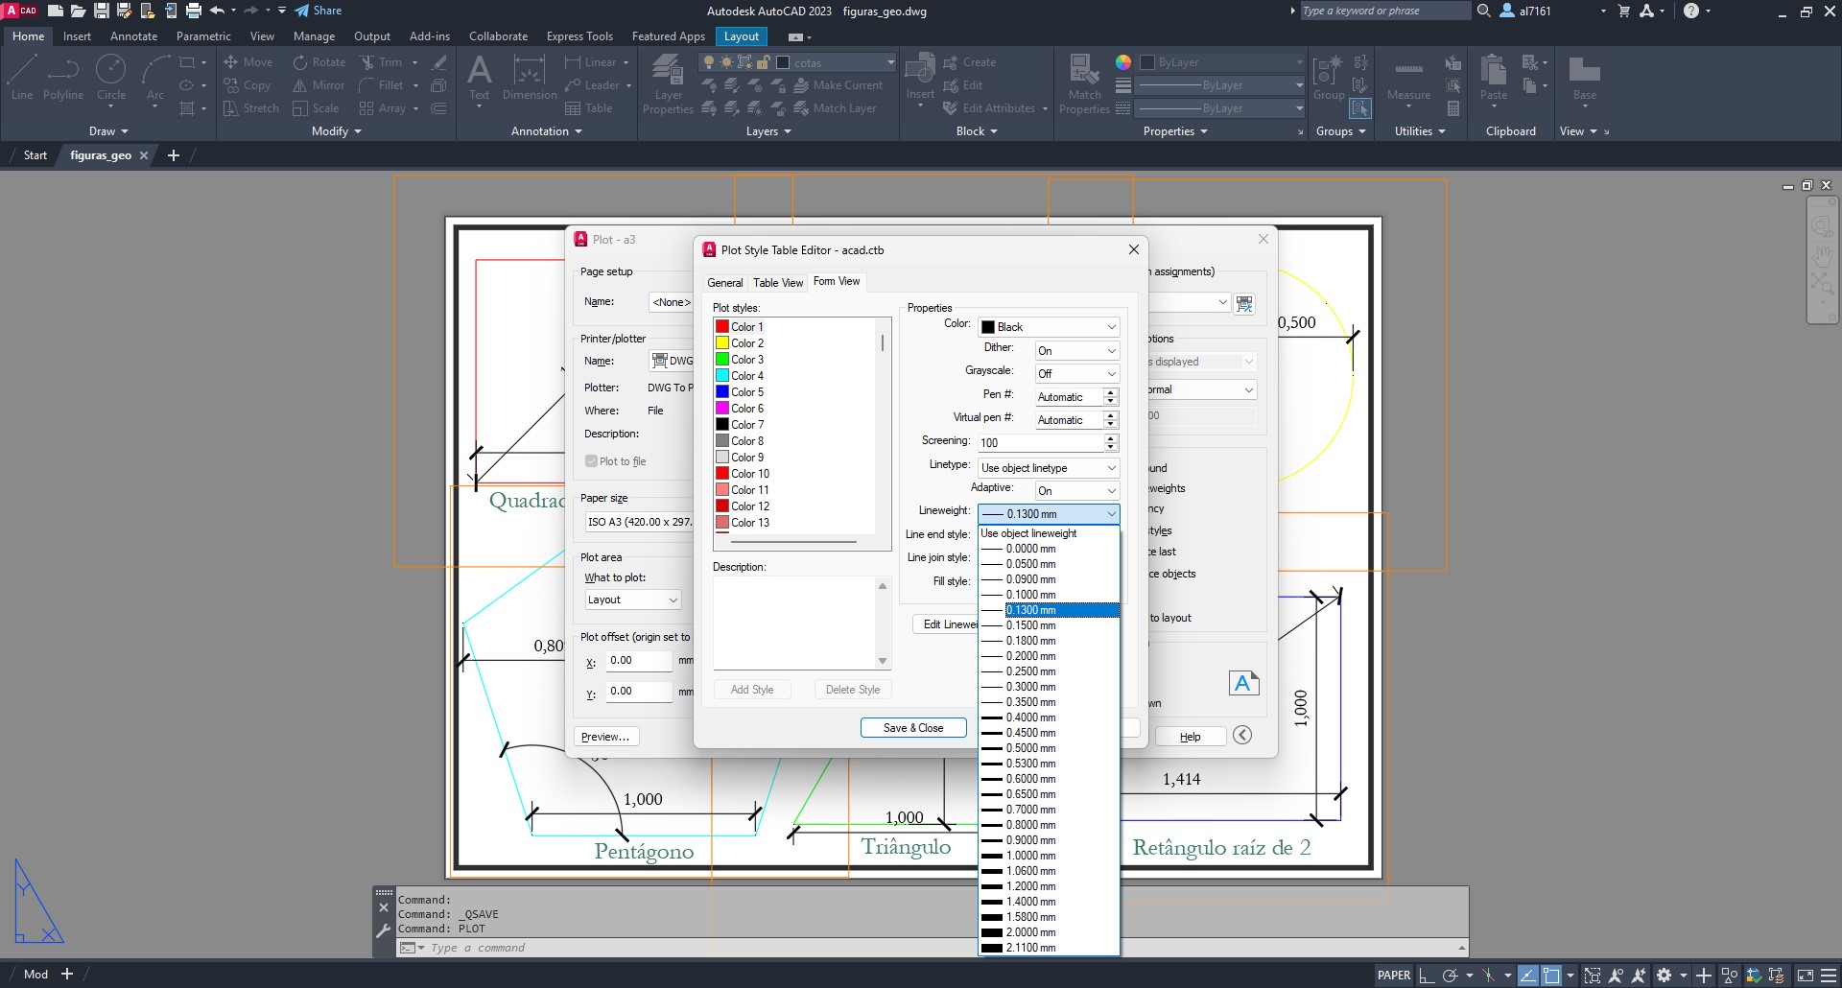The image size is (1842, 988).
Task: Click the Circle tool icon
Action: 111,76
